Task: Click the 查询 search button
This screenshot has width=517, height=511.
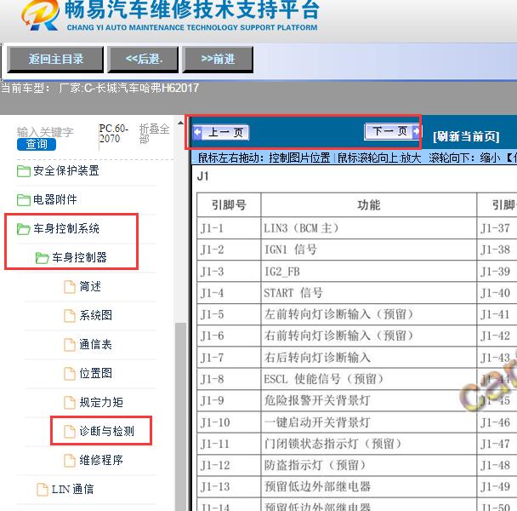Action: pos(37,144)
